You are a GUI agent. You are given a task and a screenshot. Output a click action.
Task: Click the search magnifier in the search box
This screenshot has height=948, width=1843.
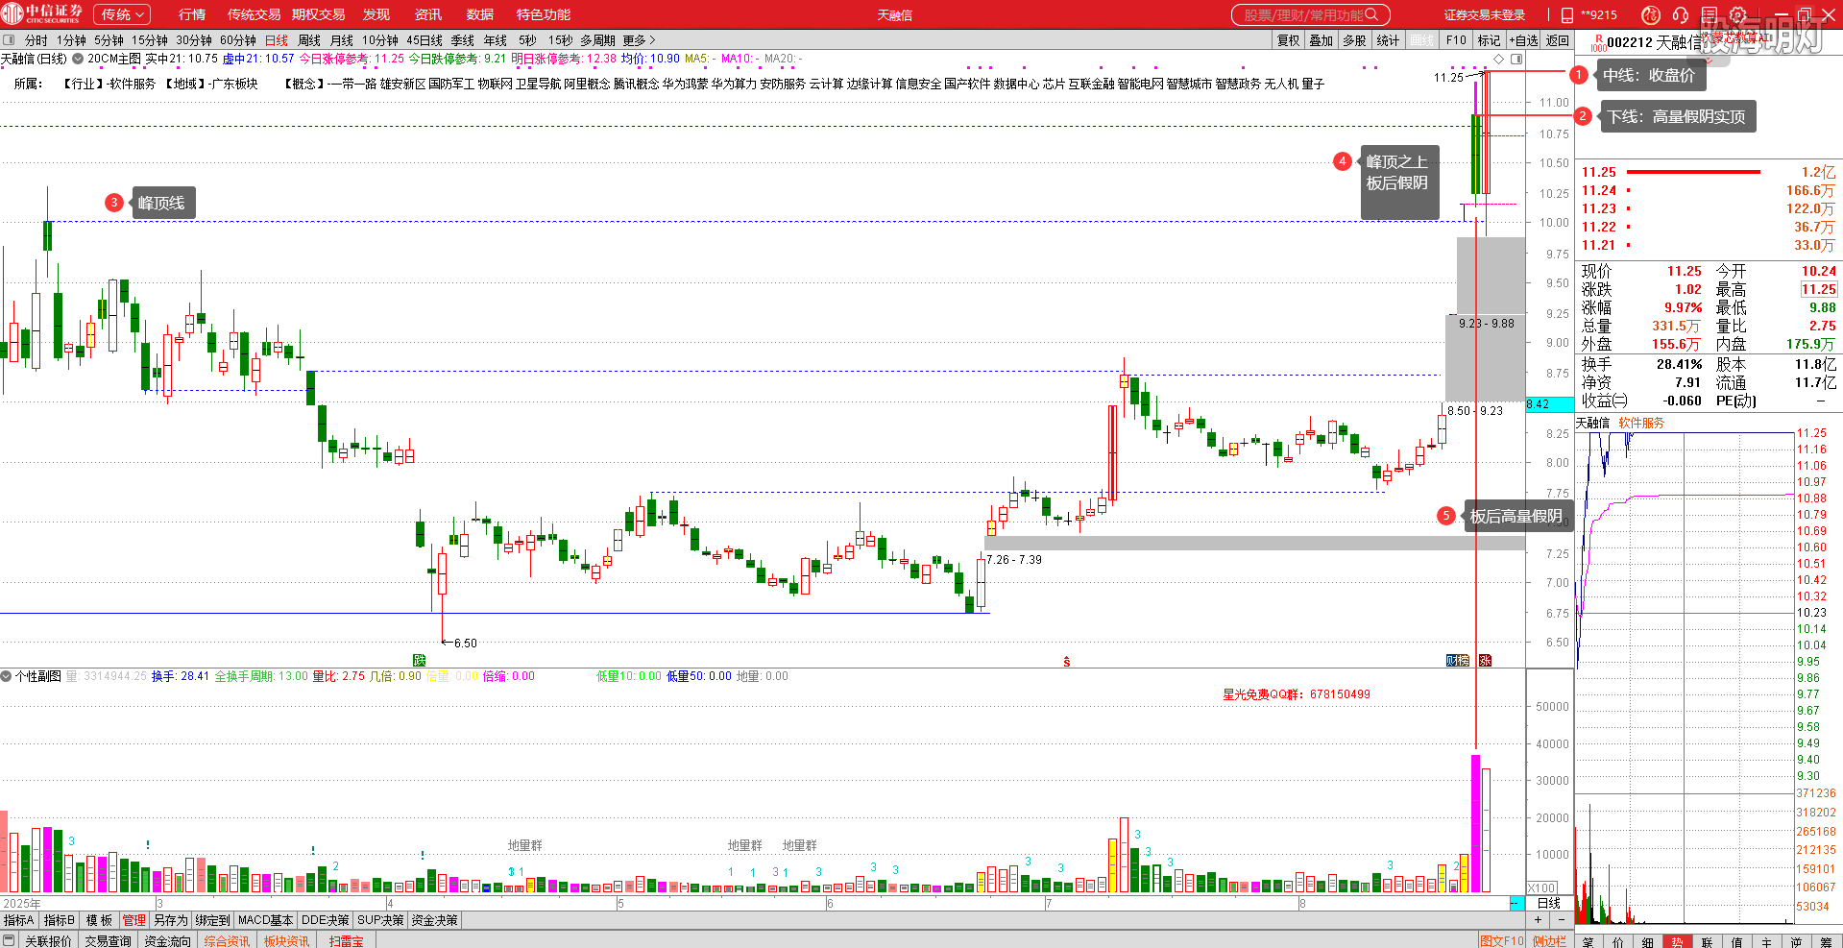point(1370,14)
